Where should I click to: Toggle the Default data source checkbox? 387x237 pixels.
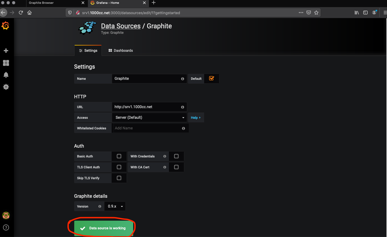tap(212, 78)
